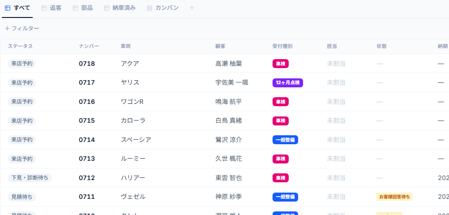Open record number 0714
The height and width of the screenshot is (215, 449).
(x=87, y=140)
